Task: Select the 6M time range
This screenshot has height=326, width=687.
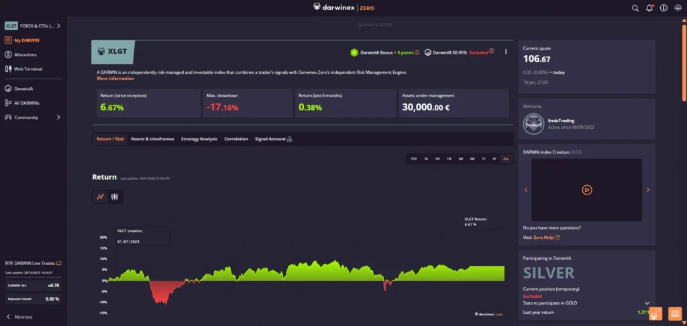Action: point(472,158)
